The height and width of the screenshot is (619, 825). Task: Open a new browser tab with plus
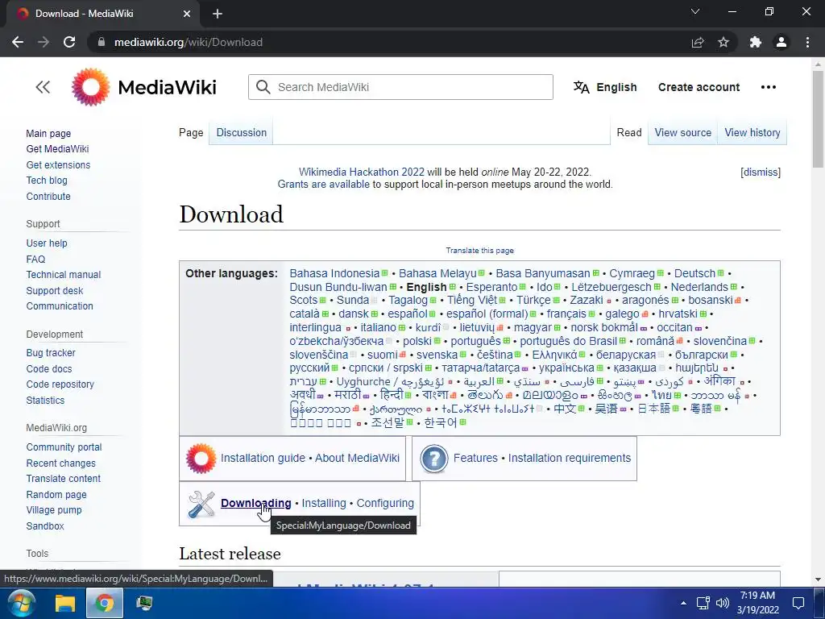[218, 14]
